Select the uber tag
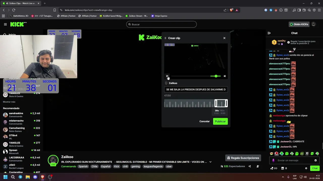This screenshot has height=181, width=323. pyautogui.click(x=169, y=166)
